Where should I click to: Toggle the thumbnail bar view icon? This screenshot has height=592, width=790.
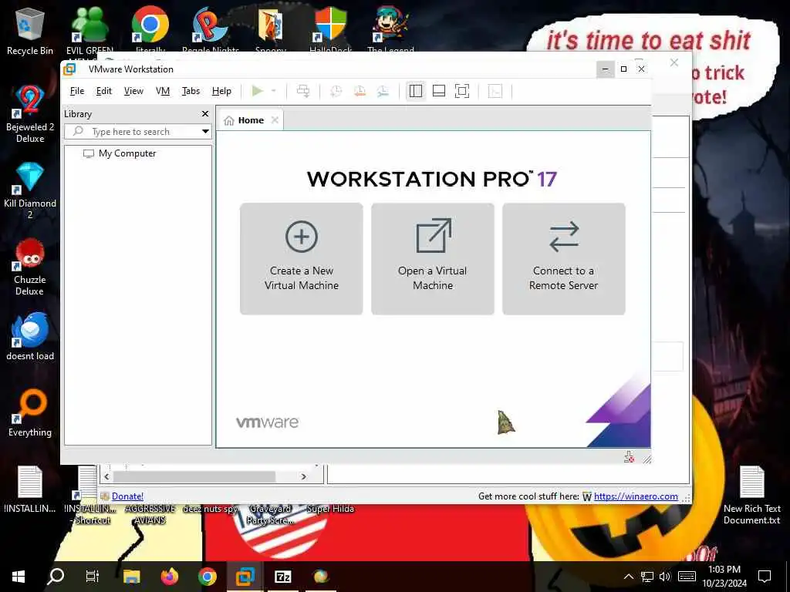point(439,91)
